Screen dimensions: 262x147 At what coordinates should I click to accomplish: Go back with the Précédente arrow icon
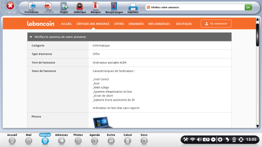(31, 6)
